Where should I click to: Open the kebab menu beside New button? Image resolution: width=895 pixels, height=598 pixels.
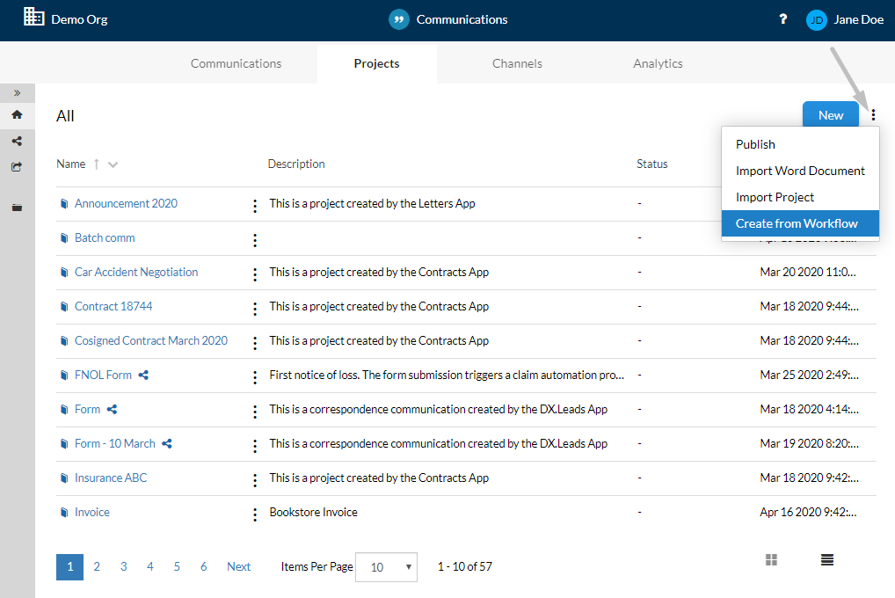(x=873, y=115)
